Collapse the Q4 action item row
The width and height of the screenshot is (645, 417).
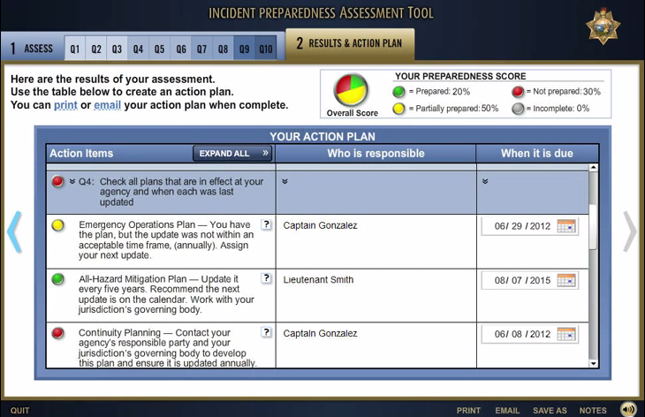[72, 181]
